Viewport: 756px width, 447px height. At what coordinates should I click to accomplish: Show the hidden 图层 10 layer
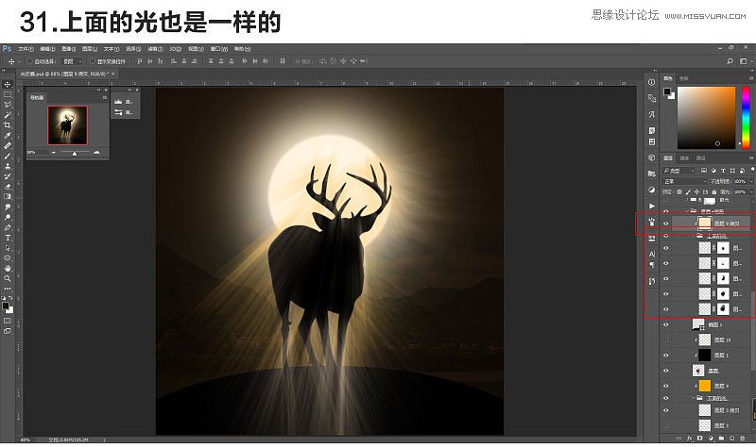pos(666,339)
